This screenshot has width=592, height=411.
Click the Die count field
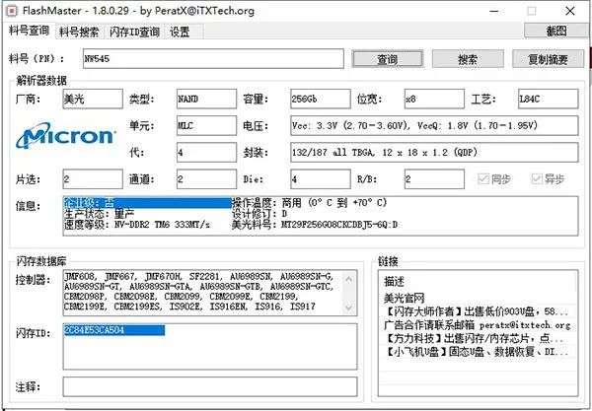[321, 179]
